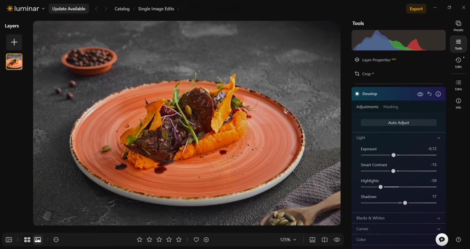
Task: Open the Catalog breadcrumb
Action: (122, 9)
